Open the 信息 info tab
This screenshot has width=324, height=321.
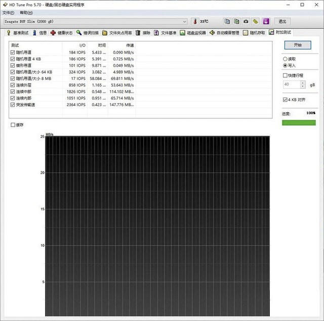[40, 33]
